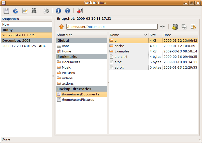Open Settings with the gears icon

46,11
